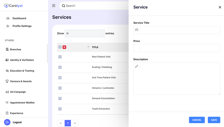This screenshot has height=127, width=224.
Task: Check the New Patient Visit row
Action: tap(60, 57)
